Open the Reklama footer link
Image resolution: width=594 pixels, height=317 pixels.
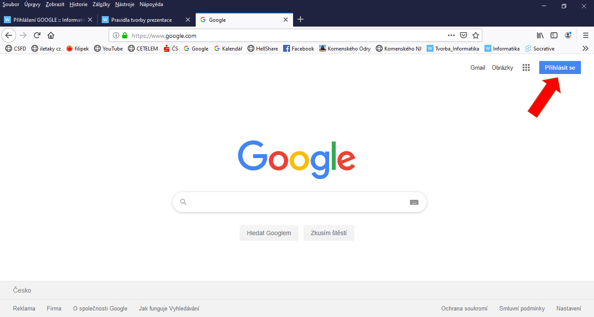click(x=24, y=308)
